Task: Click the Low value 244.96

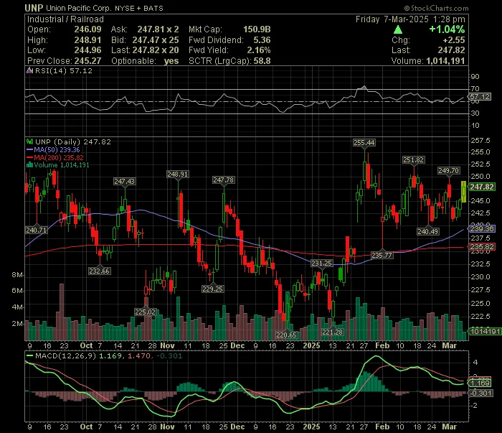Action: [87, 50]
